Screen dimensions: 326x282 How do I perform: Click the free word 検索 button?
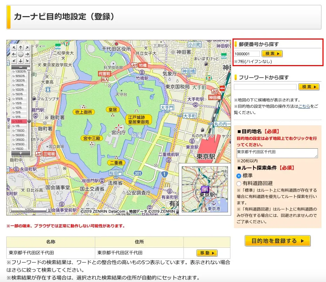pos(308,87)
